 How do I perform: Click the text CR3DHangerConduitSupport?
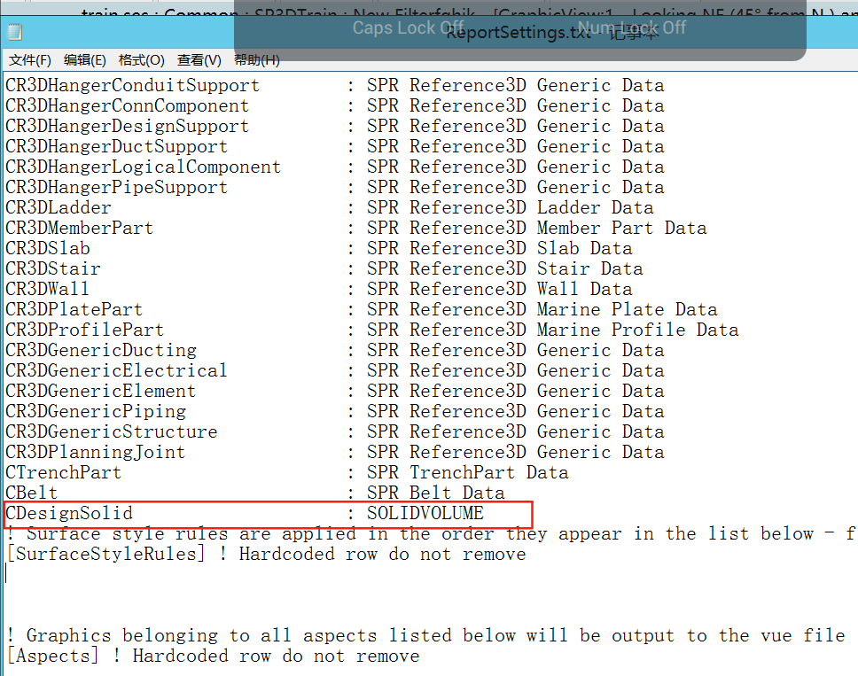pyautogui.click(x=132, y=86)
